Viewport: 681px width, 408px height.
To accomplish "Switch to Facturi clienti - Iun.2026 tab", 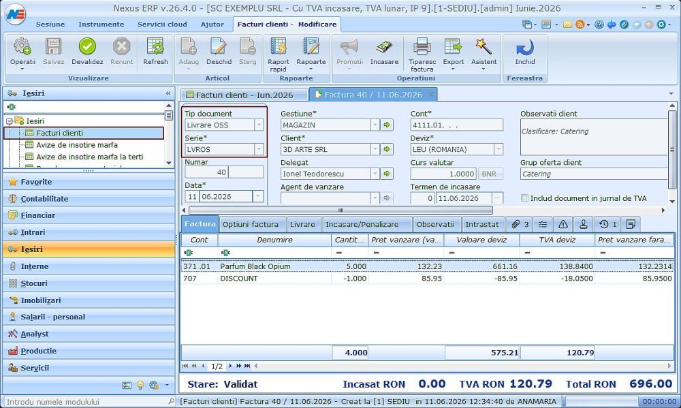I will (244, 95).
